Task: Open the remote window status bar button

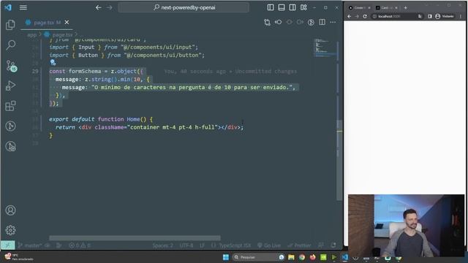Action: point(8,245)
